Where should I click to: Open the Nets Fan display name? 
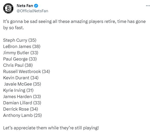(25, 6)
